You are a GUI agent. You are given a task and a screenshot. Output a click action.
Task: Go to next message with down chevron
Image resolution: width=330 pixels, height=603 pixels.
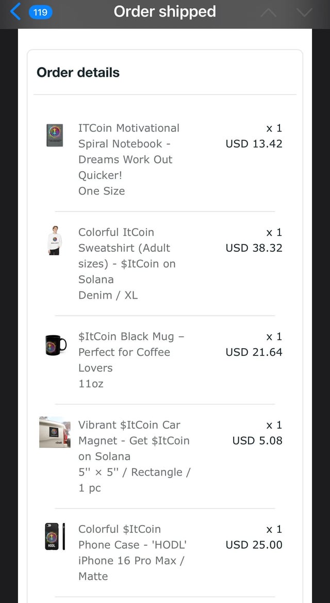coord(305,12)
